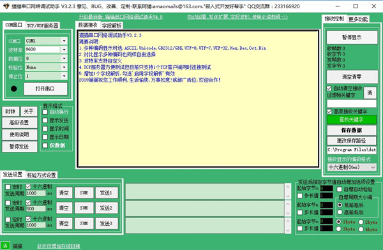383x250 pixels.
Task: Choose the 4byte radio option
Action: [361, 229]
